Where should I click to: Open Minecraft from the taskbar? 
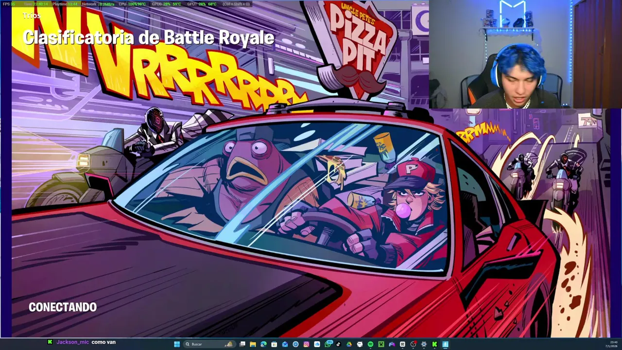pyautogui.click(x=381, y=344)
